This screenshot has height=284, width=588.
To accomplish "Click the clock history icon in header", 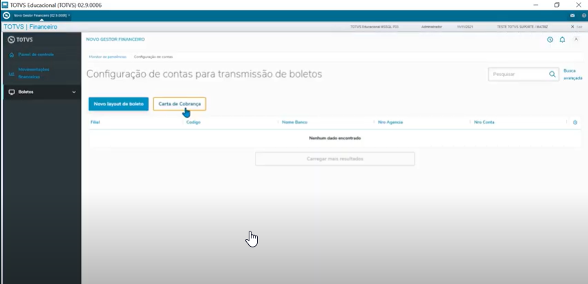I will pyautogui.click(x=550, y=39).
